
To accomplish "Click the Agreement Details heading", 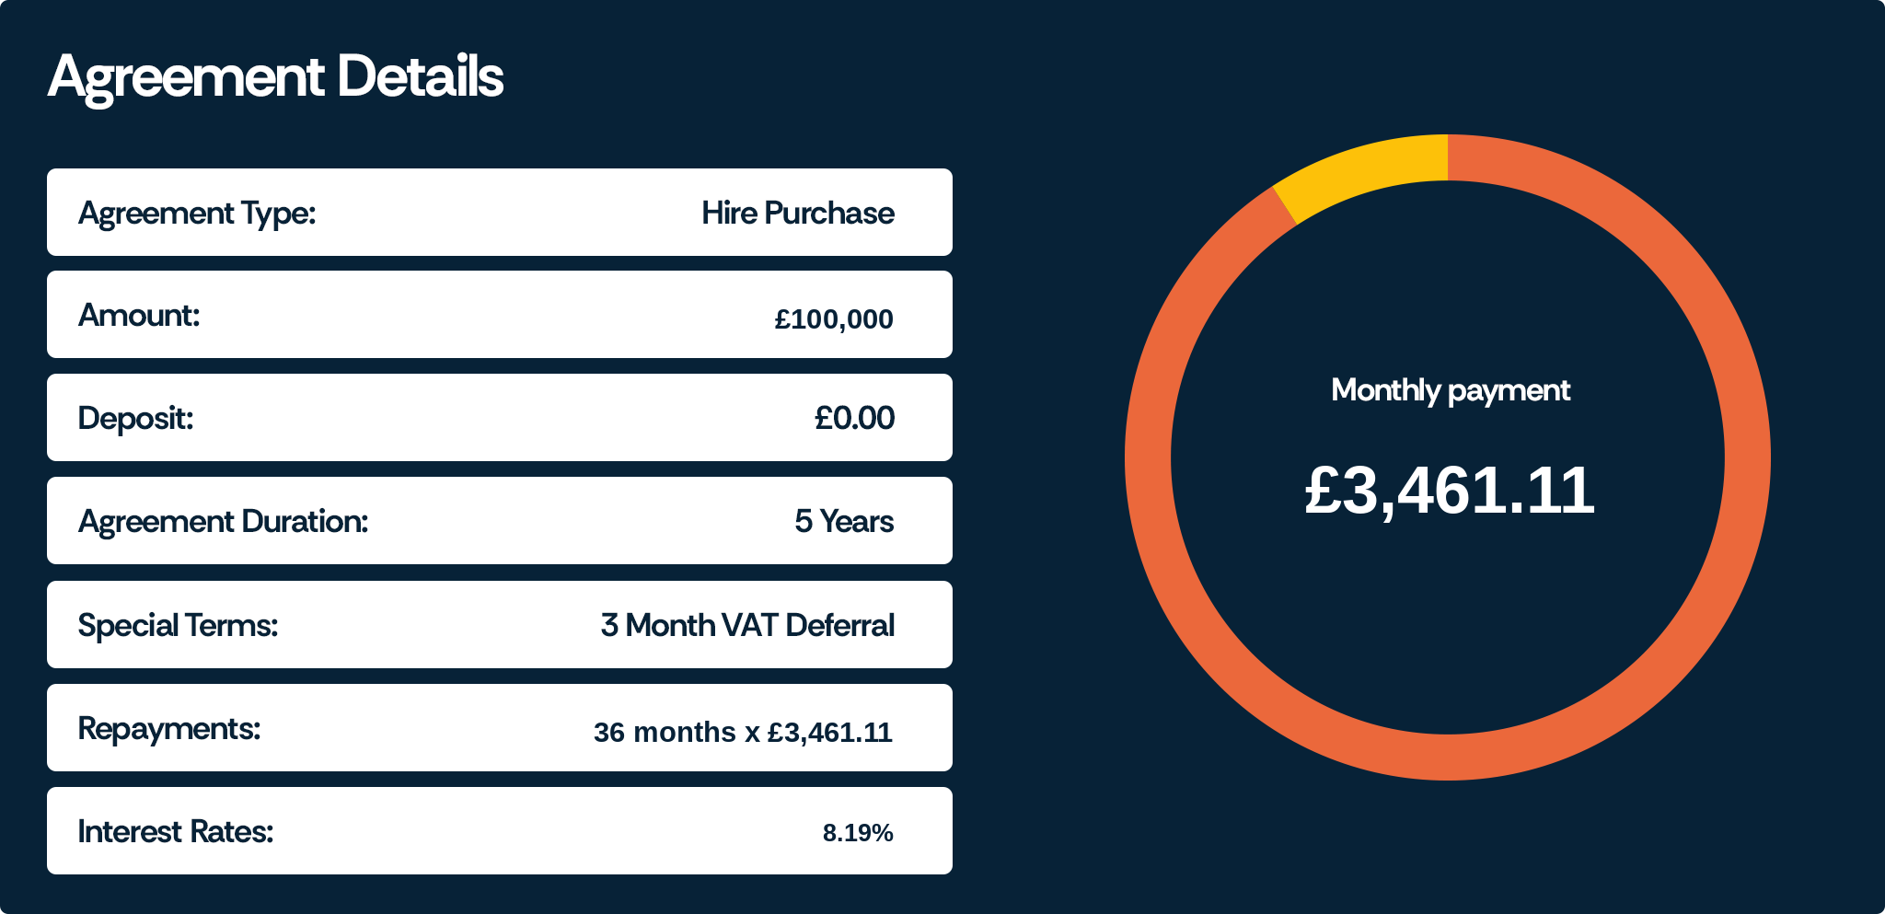I will pos(275,76).
